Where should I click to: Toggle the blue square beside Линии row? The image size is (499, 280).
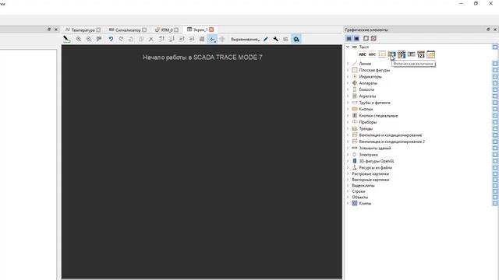tap(495, 64)
